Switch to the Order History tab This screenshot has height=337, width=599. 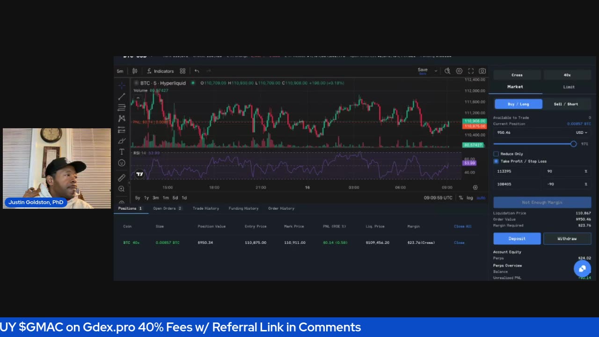281,208
